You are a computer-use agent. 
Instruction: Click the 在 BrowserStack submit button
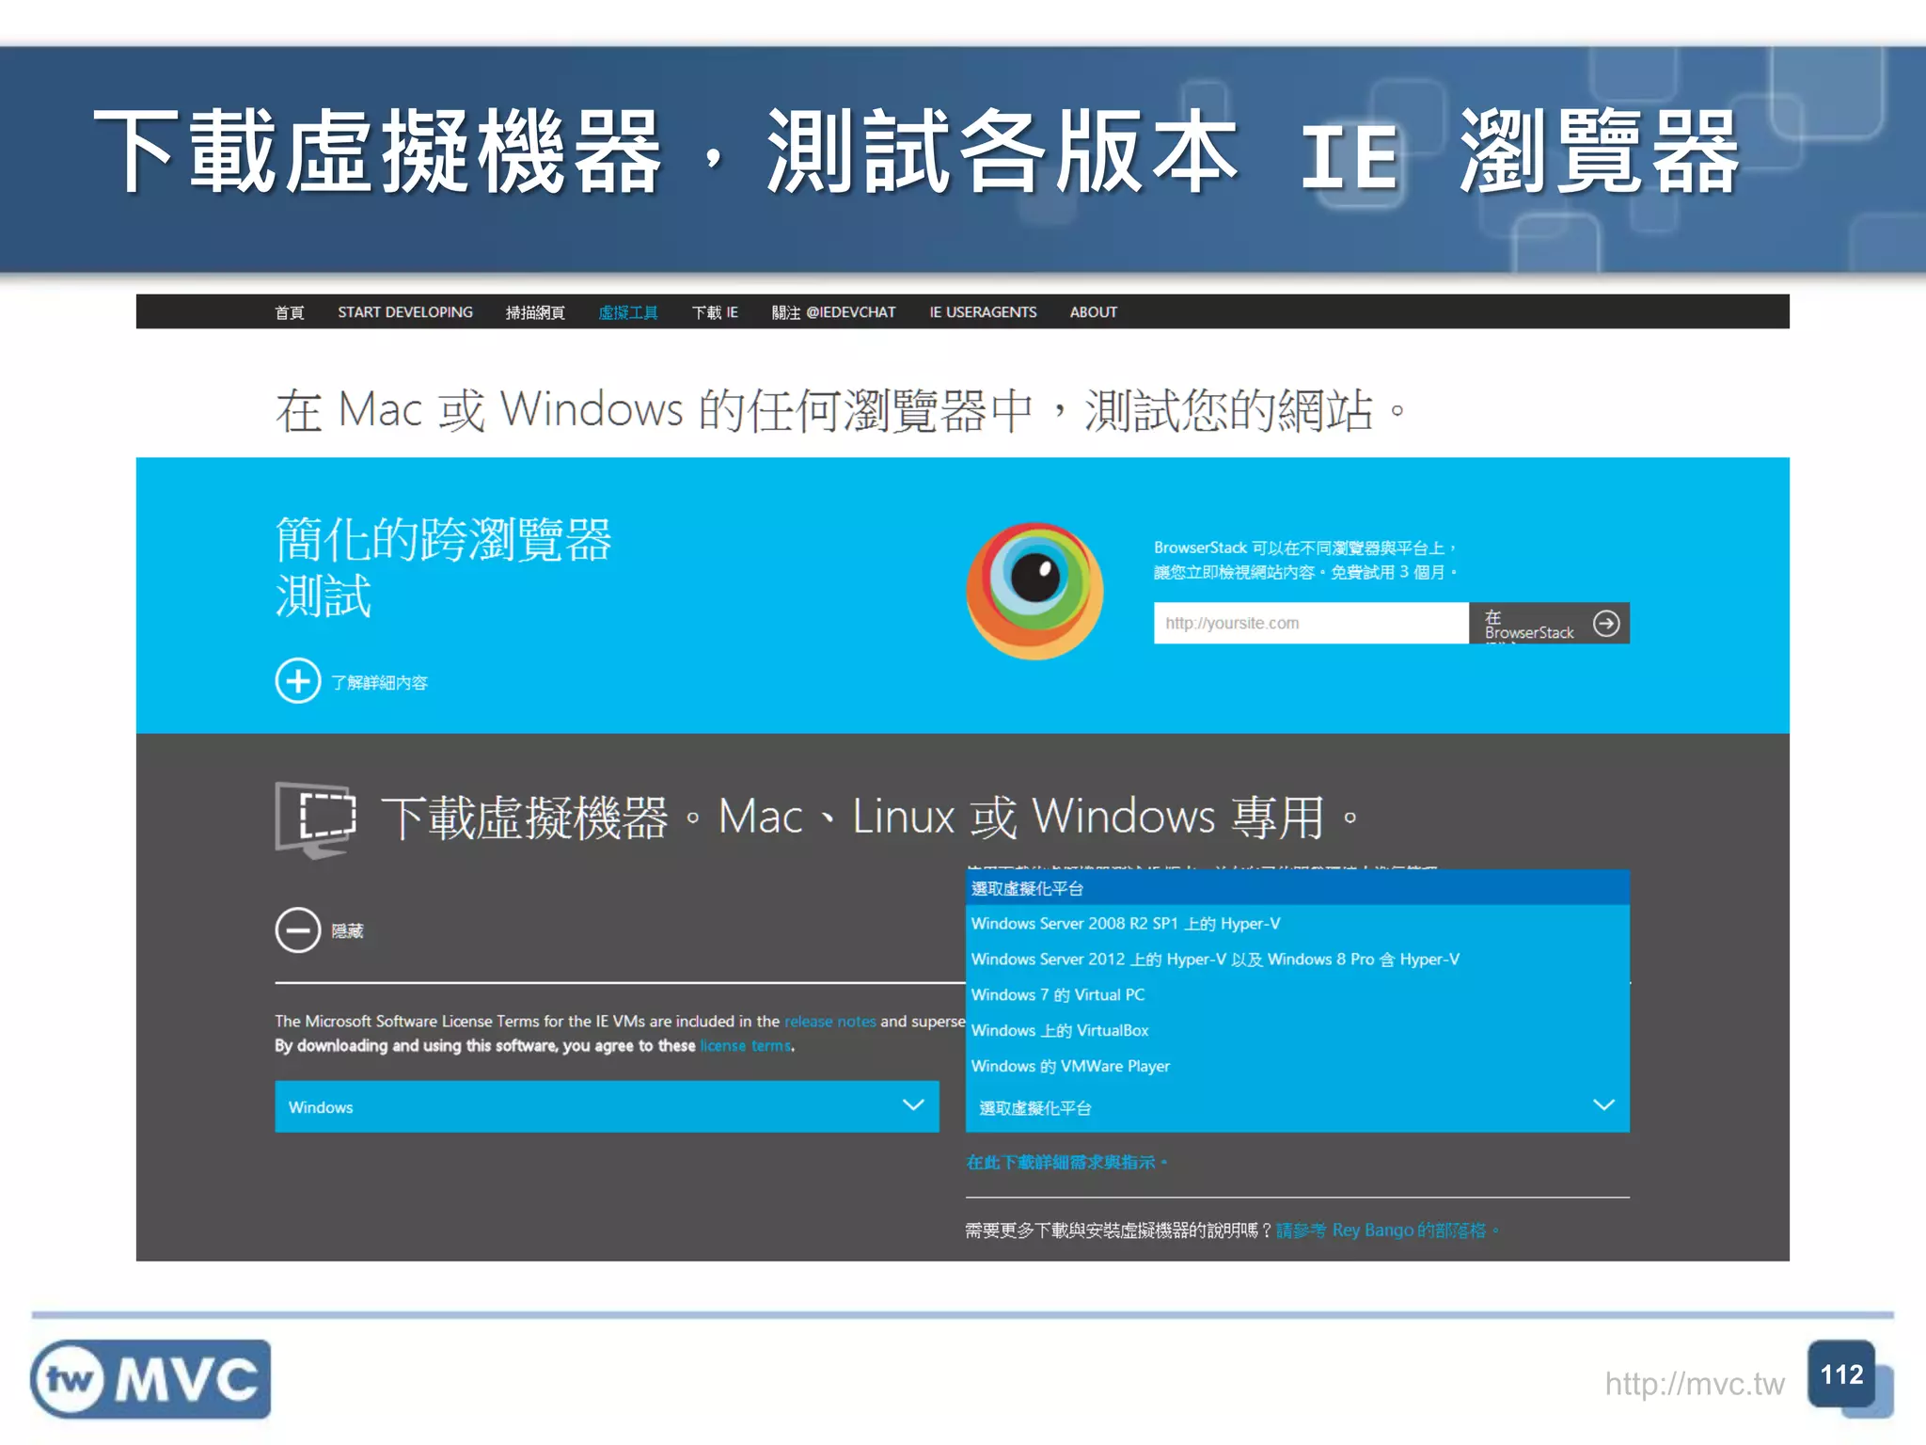1549,623
